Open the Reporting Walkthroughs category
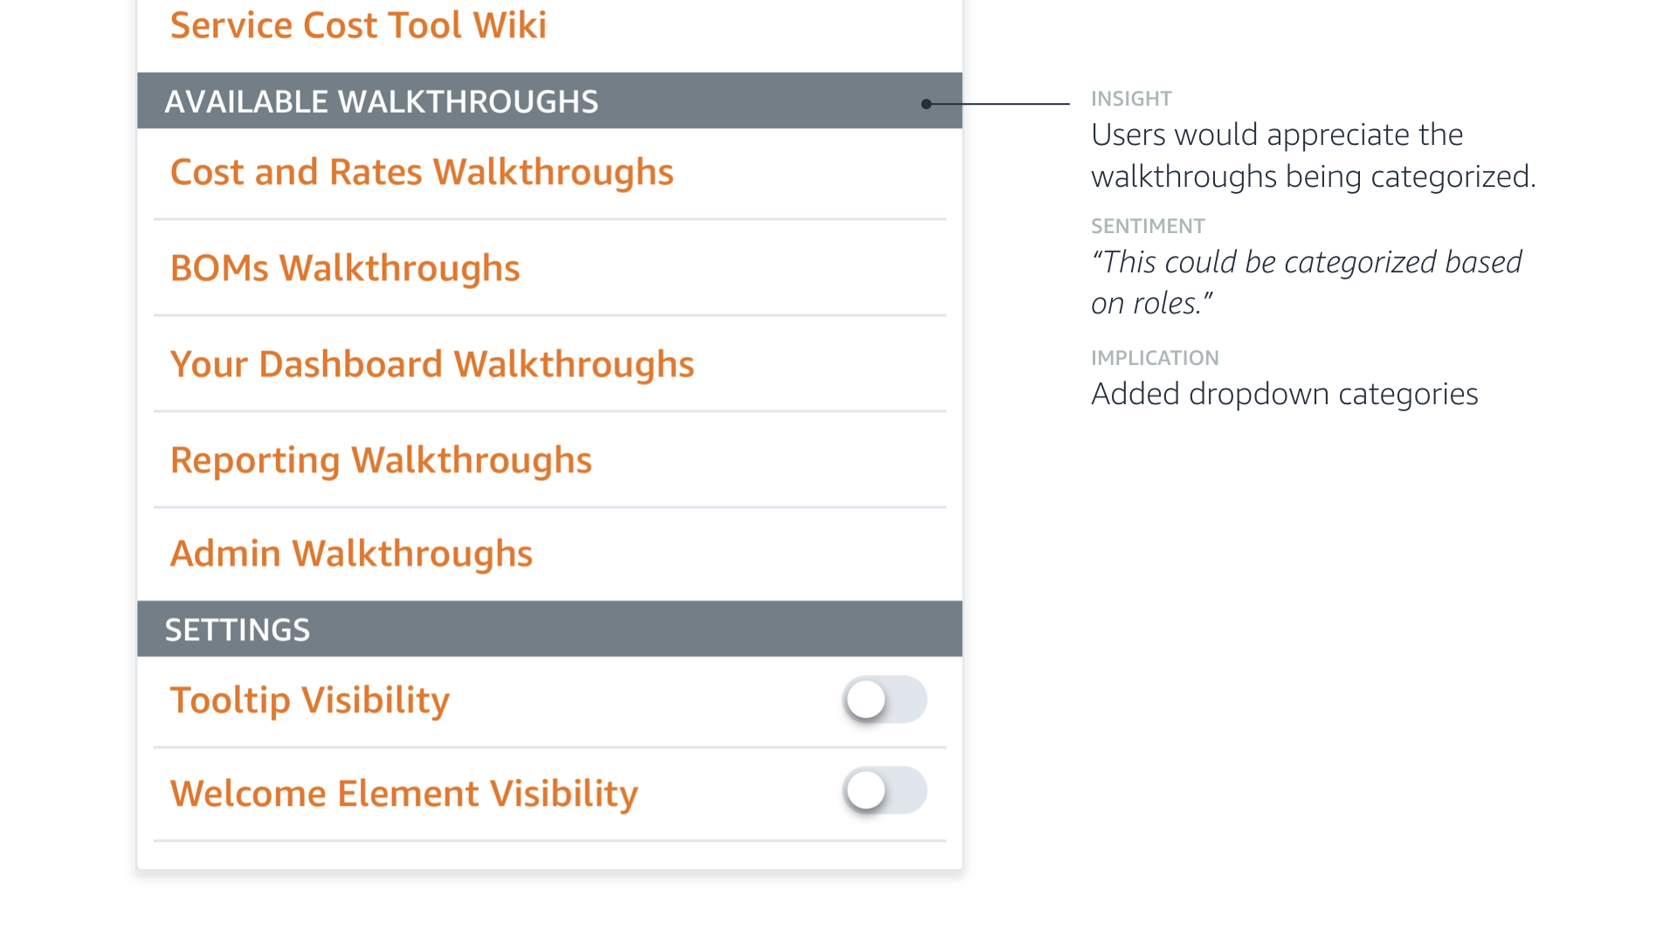Screen dimensions: 1677x943 point(381,460)
